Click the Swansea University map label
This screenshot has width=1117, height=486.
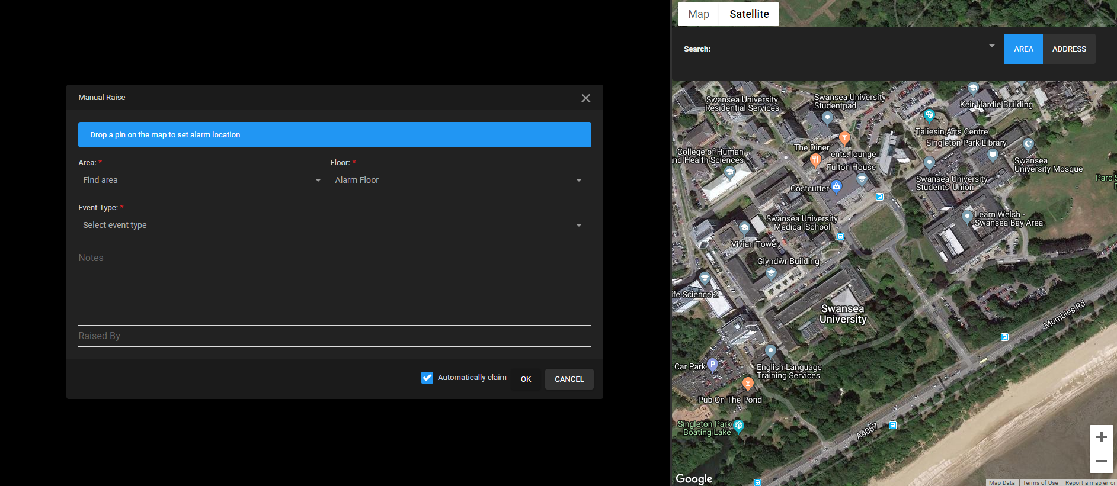[843, 314]
